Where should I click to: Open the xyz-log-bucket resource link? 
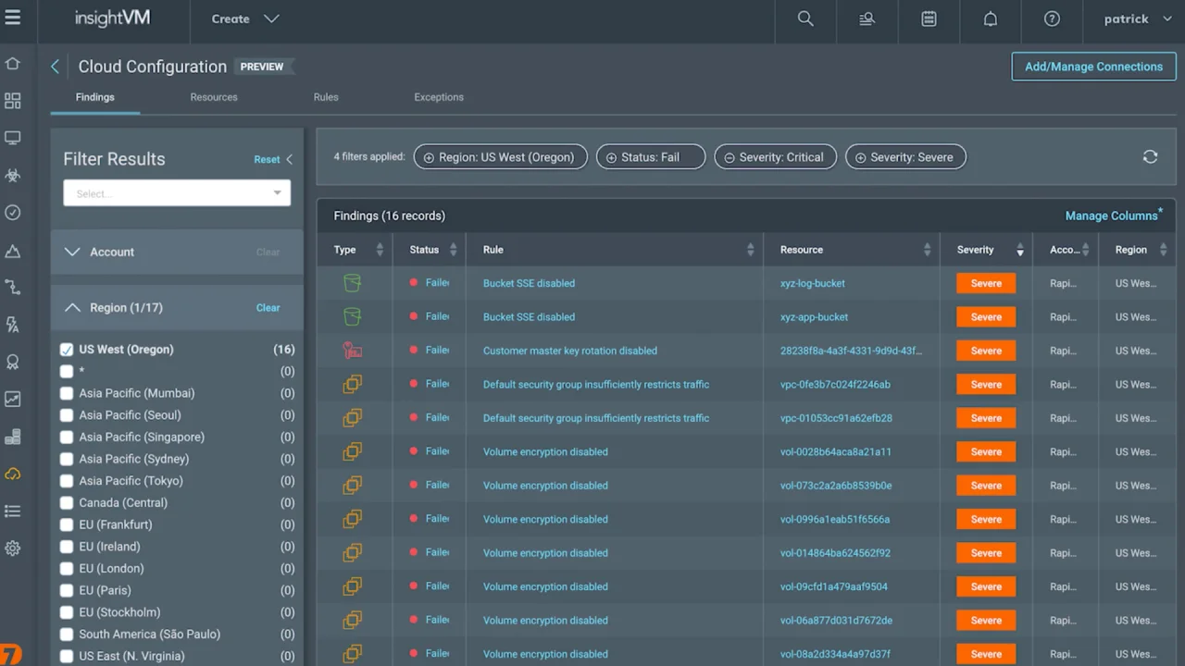pos(812,283)
